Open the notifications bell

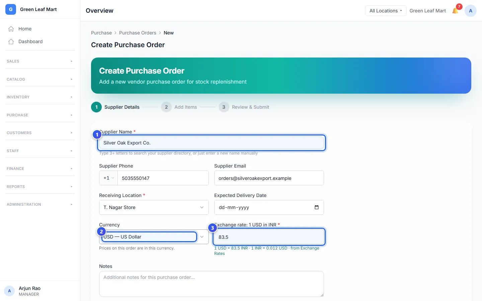coord(455,11)
